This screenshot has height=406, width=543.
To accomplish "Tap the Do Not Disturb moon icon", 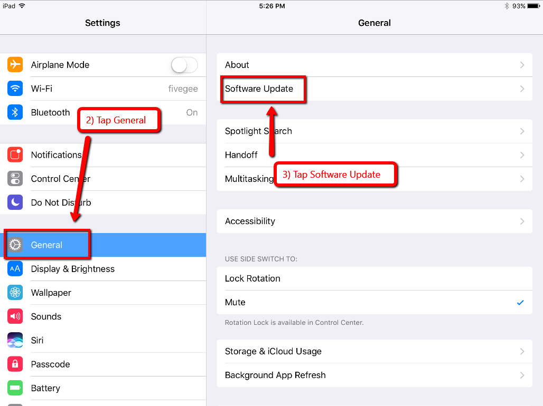I will coord(15,202).
